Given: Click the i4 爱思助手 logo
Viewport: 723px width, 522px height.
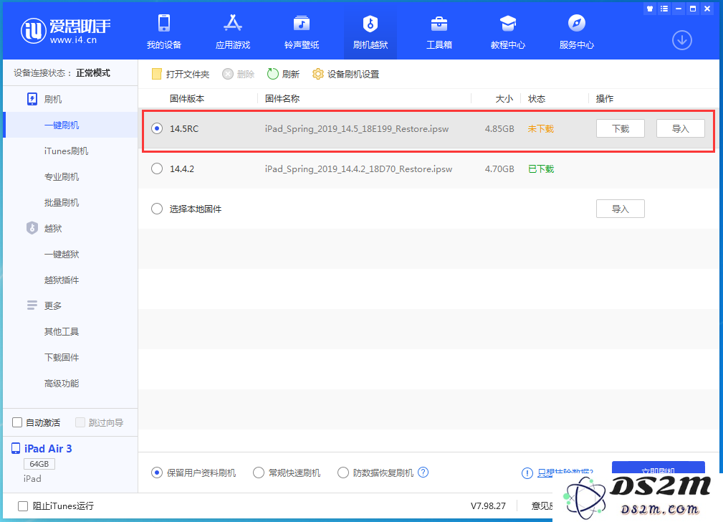Looking at the screenshot, I should coord(65,31).
